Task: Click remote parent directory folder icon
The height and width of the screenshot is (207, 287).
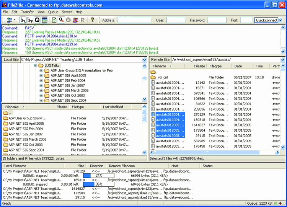Action: pyautogui.click(x=153, y=72)
